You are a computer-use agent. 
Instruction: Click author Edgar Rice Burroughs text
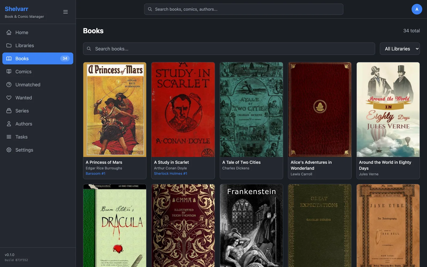104,168
